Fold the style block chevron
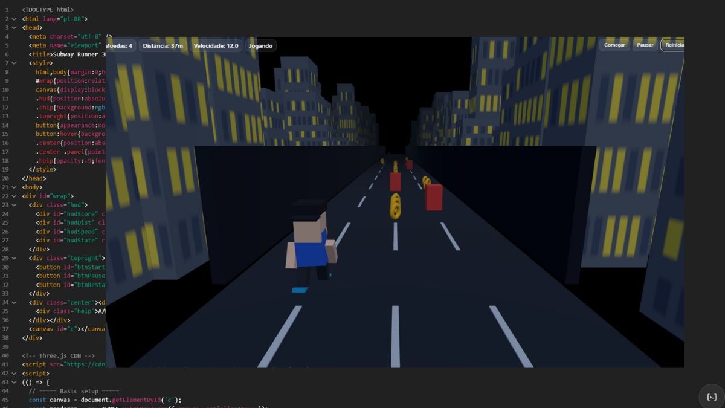 14,63
